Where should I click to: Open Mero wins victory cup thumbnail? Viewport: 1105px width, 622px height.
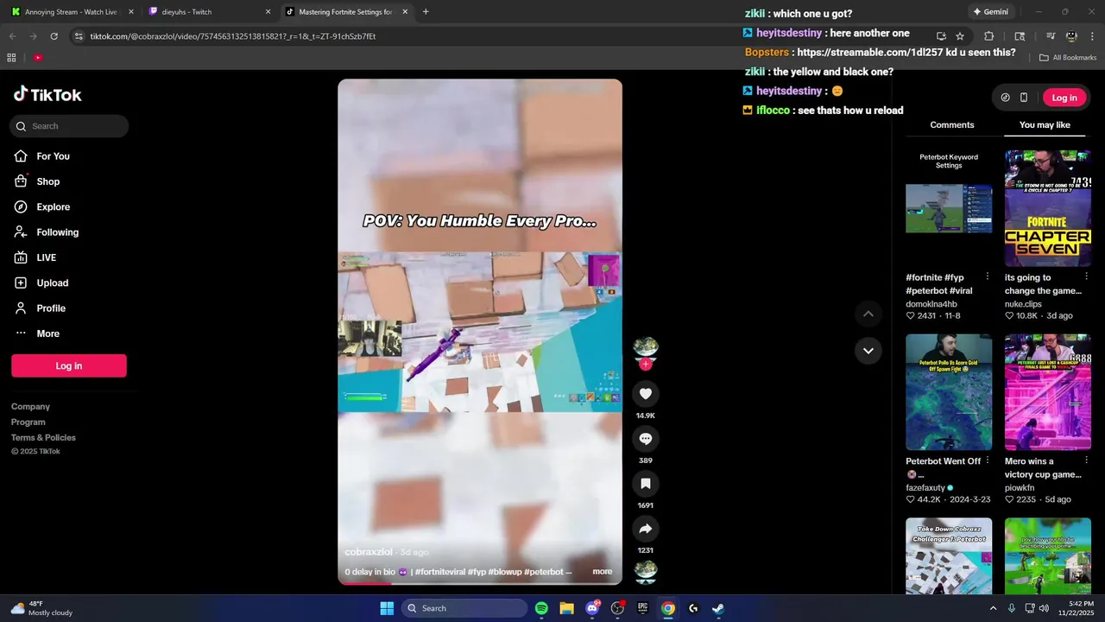pyautogui.click(x=1048, y=392)
